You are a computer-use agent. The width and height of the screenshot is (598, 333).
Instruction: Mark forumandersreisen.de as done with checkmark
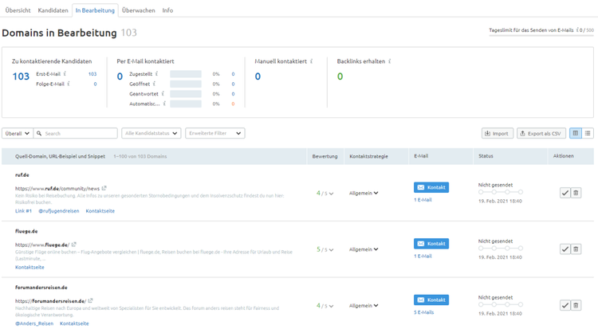click(x=565, y=305)
